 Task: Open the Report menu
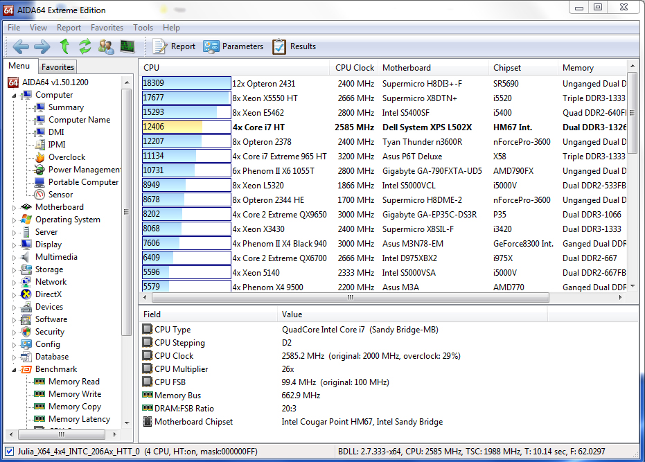[69, 28]
